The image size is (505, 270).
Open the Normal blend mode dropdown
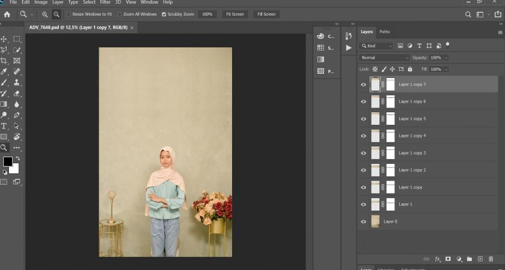pyautogui.click(x=384, y=58)
